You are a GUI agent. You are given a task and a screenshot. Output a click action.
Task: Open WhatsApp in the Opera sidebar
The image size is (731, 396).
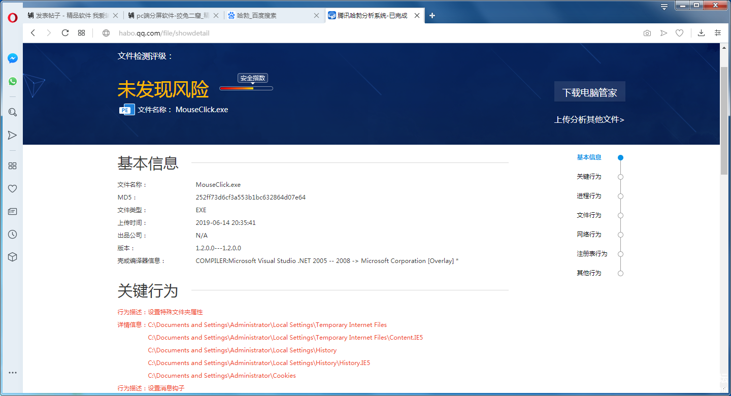point(13,81)
